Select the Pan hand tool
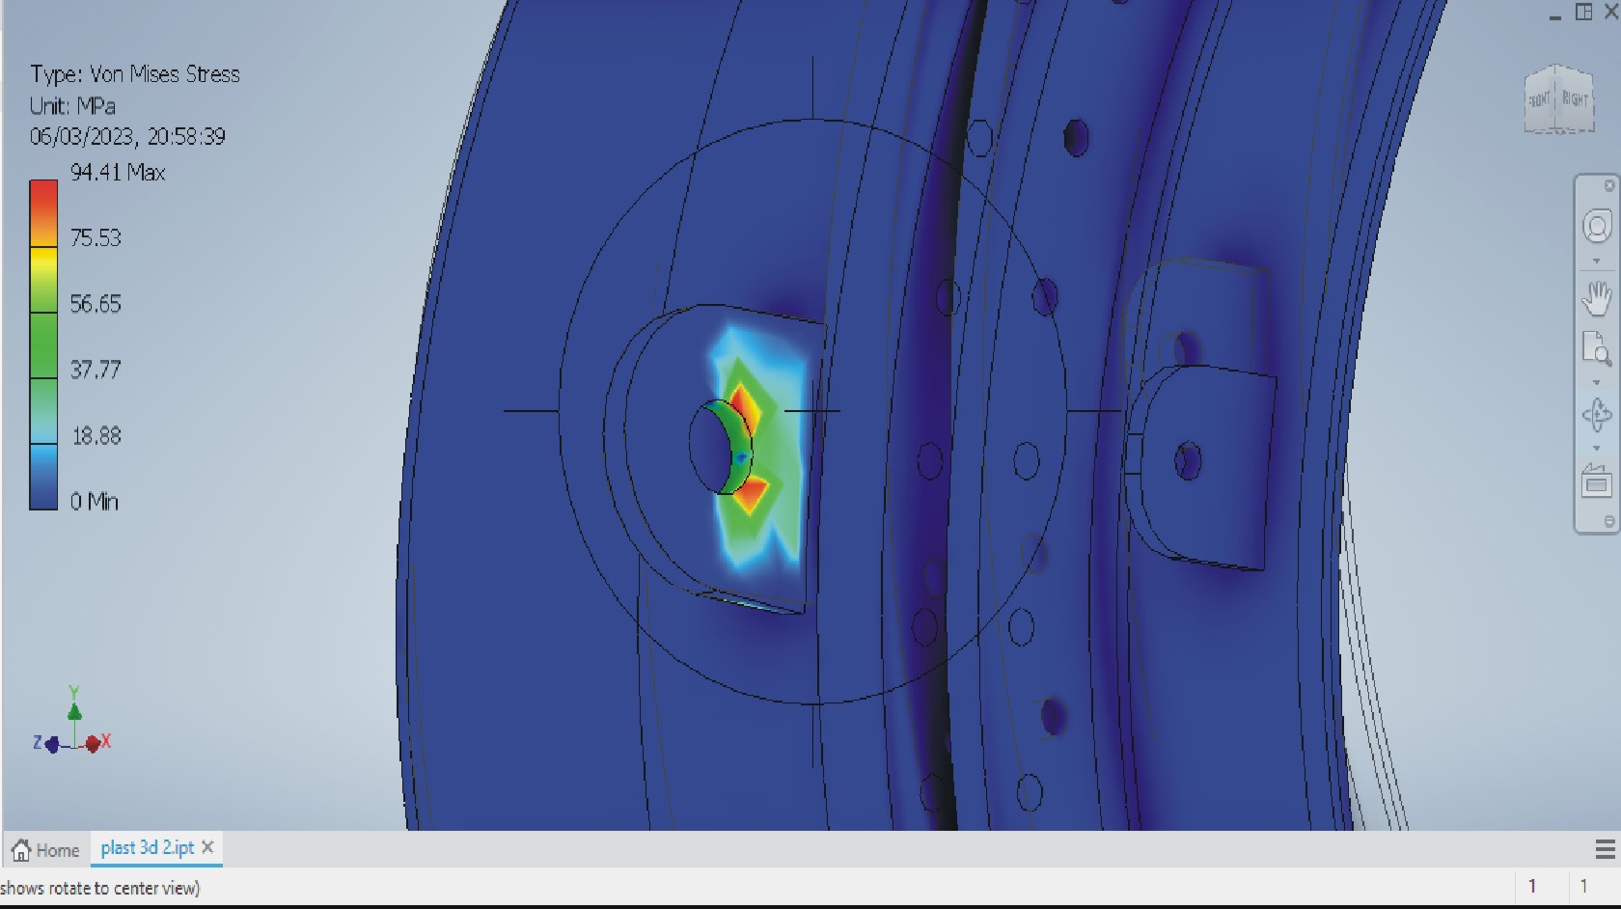This screenshot has height=909, width=1621. 1597,297
